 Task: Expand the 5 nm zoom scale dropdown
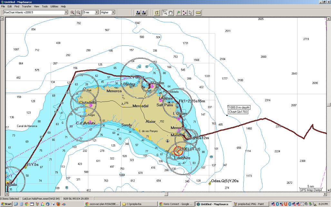point(96,12)
